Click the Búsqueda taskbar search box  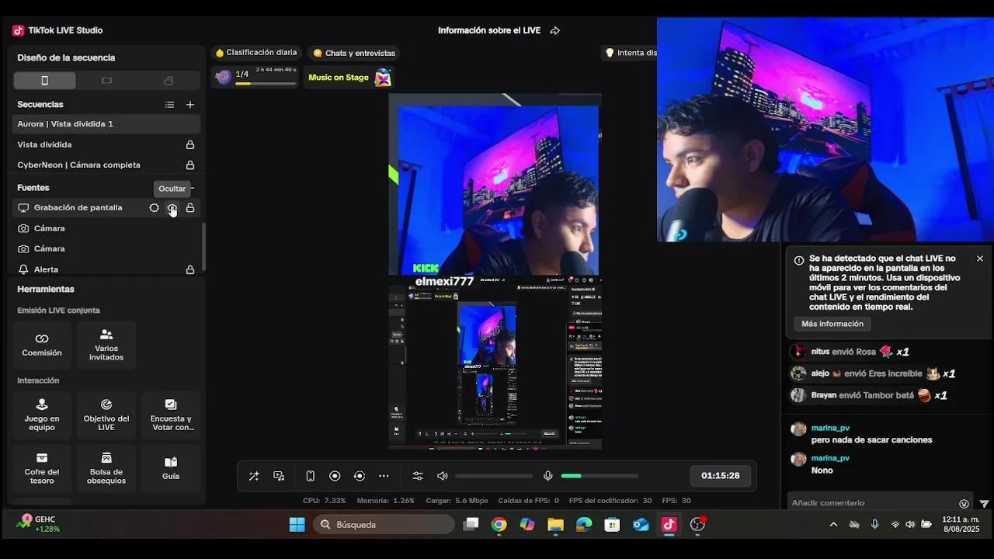[x=384, y=525]
